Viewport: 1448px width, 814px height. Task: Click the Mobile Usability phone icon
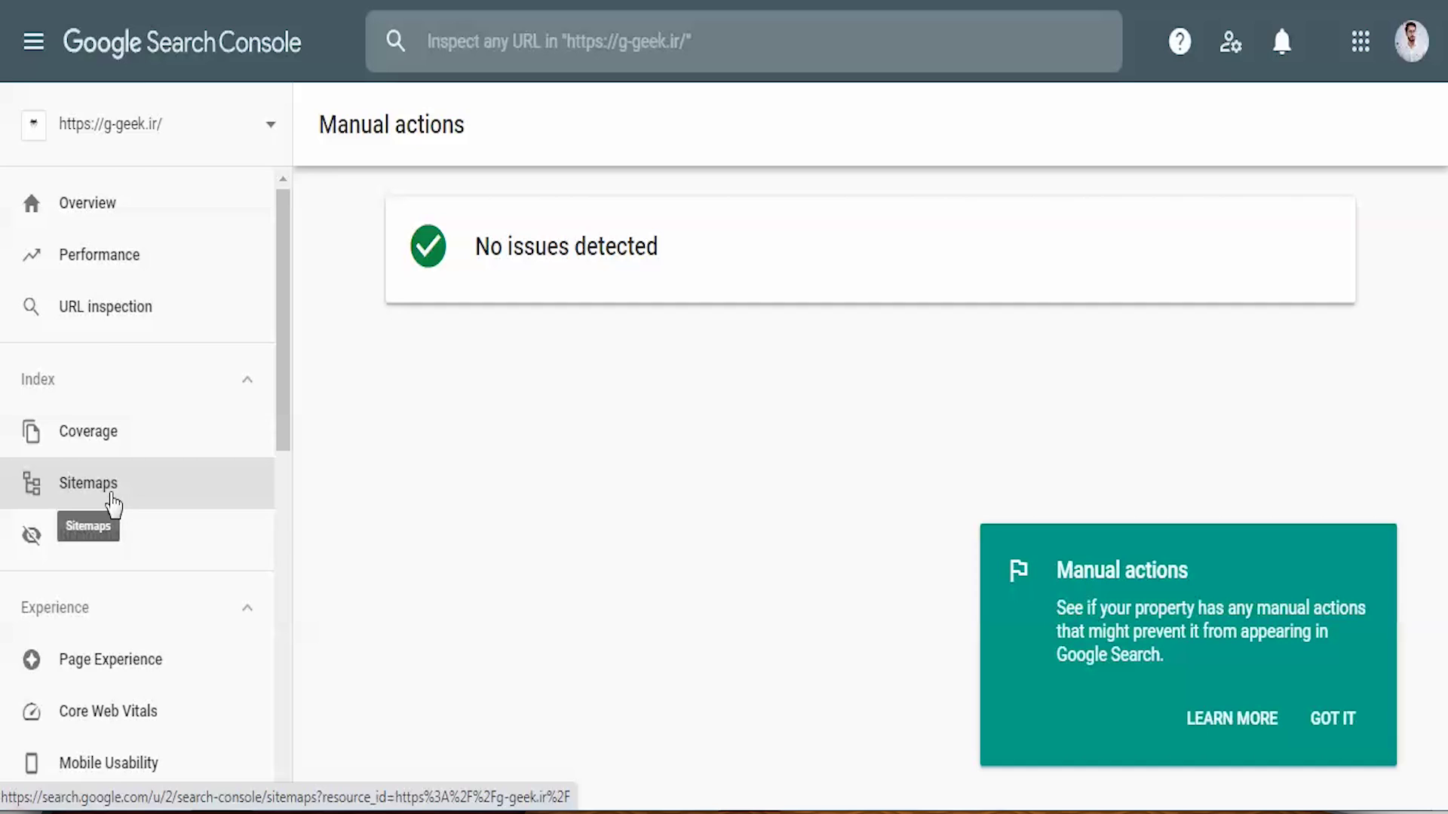pyautogui.click(x=32, y=763)
